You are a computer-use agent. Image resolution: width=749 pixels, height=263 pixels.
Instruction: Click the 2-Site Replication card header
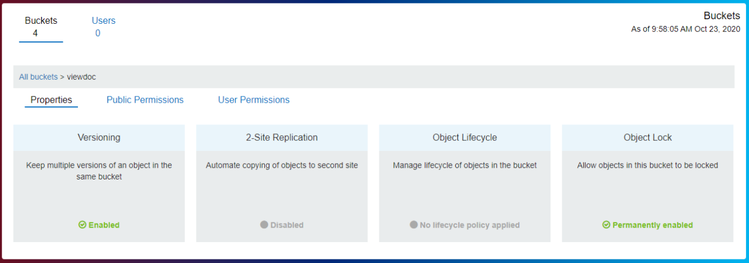coord(282,138)
